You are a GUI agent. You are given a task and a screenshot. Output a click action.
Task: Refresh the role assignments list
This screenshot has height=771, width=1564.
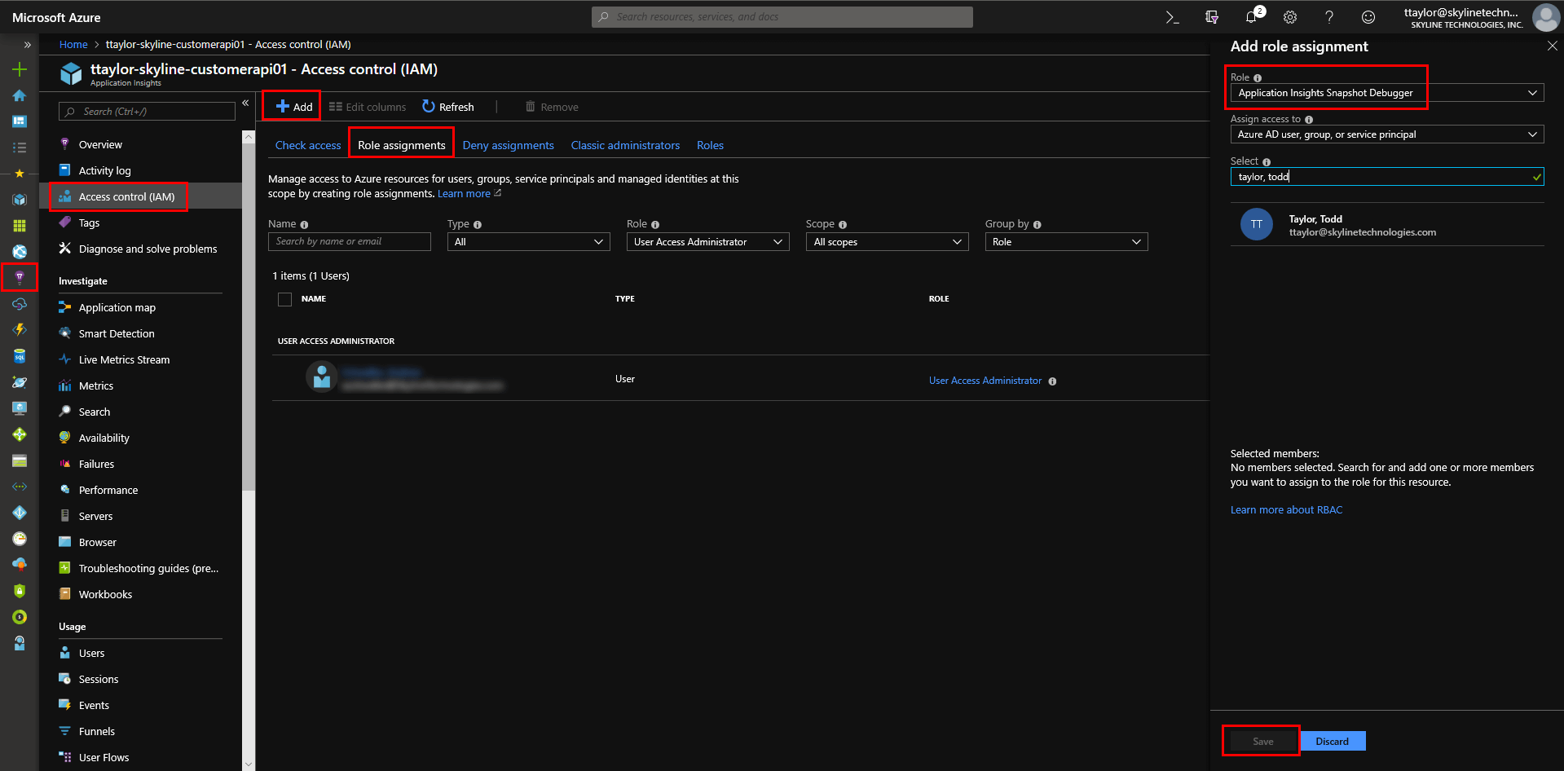click(448, 107)
